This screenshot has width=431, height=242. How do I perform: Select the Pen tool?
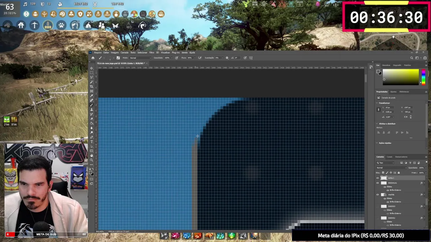point(92,137)
